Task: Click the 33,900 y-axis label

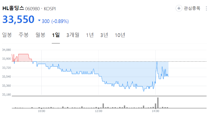Action: [7, 59]
